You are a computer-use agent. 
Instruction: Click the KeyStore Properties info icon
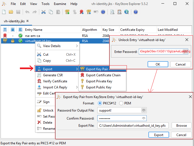[x=103, y=12]
